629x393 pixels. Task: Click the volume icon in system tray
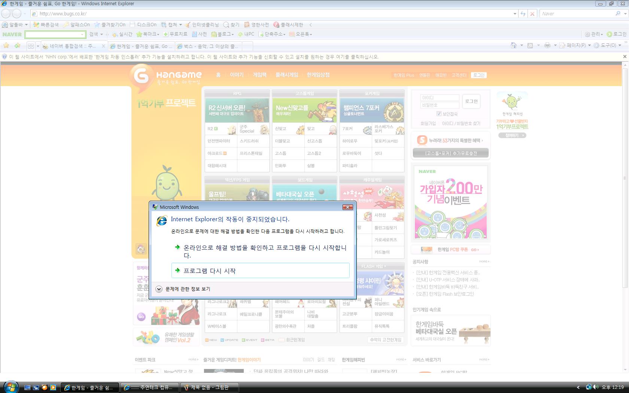coord(595,387)
